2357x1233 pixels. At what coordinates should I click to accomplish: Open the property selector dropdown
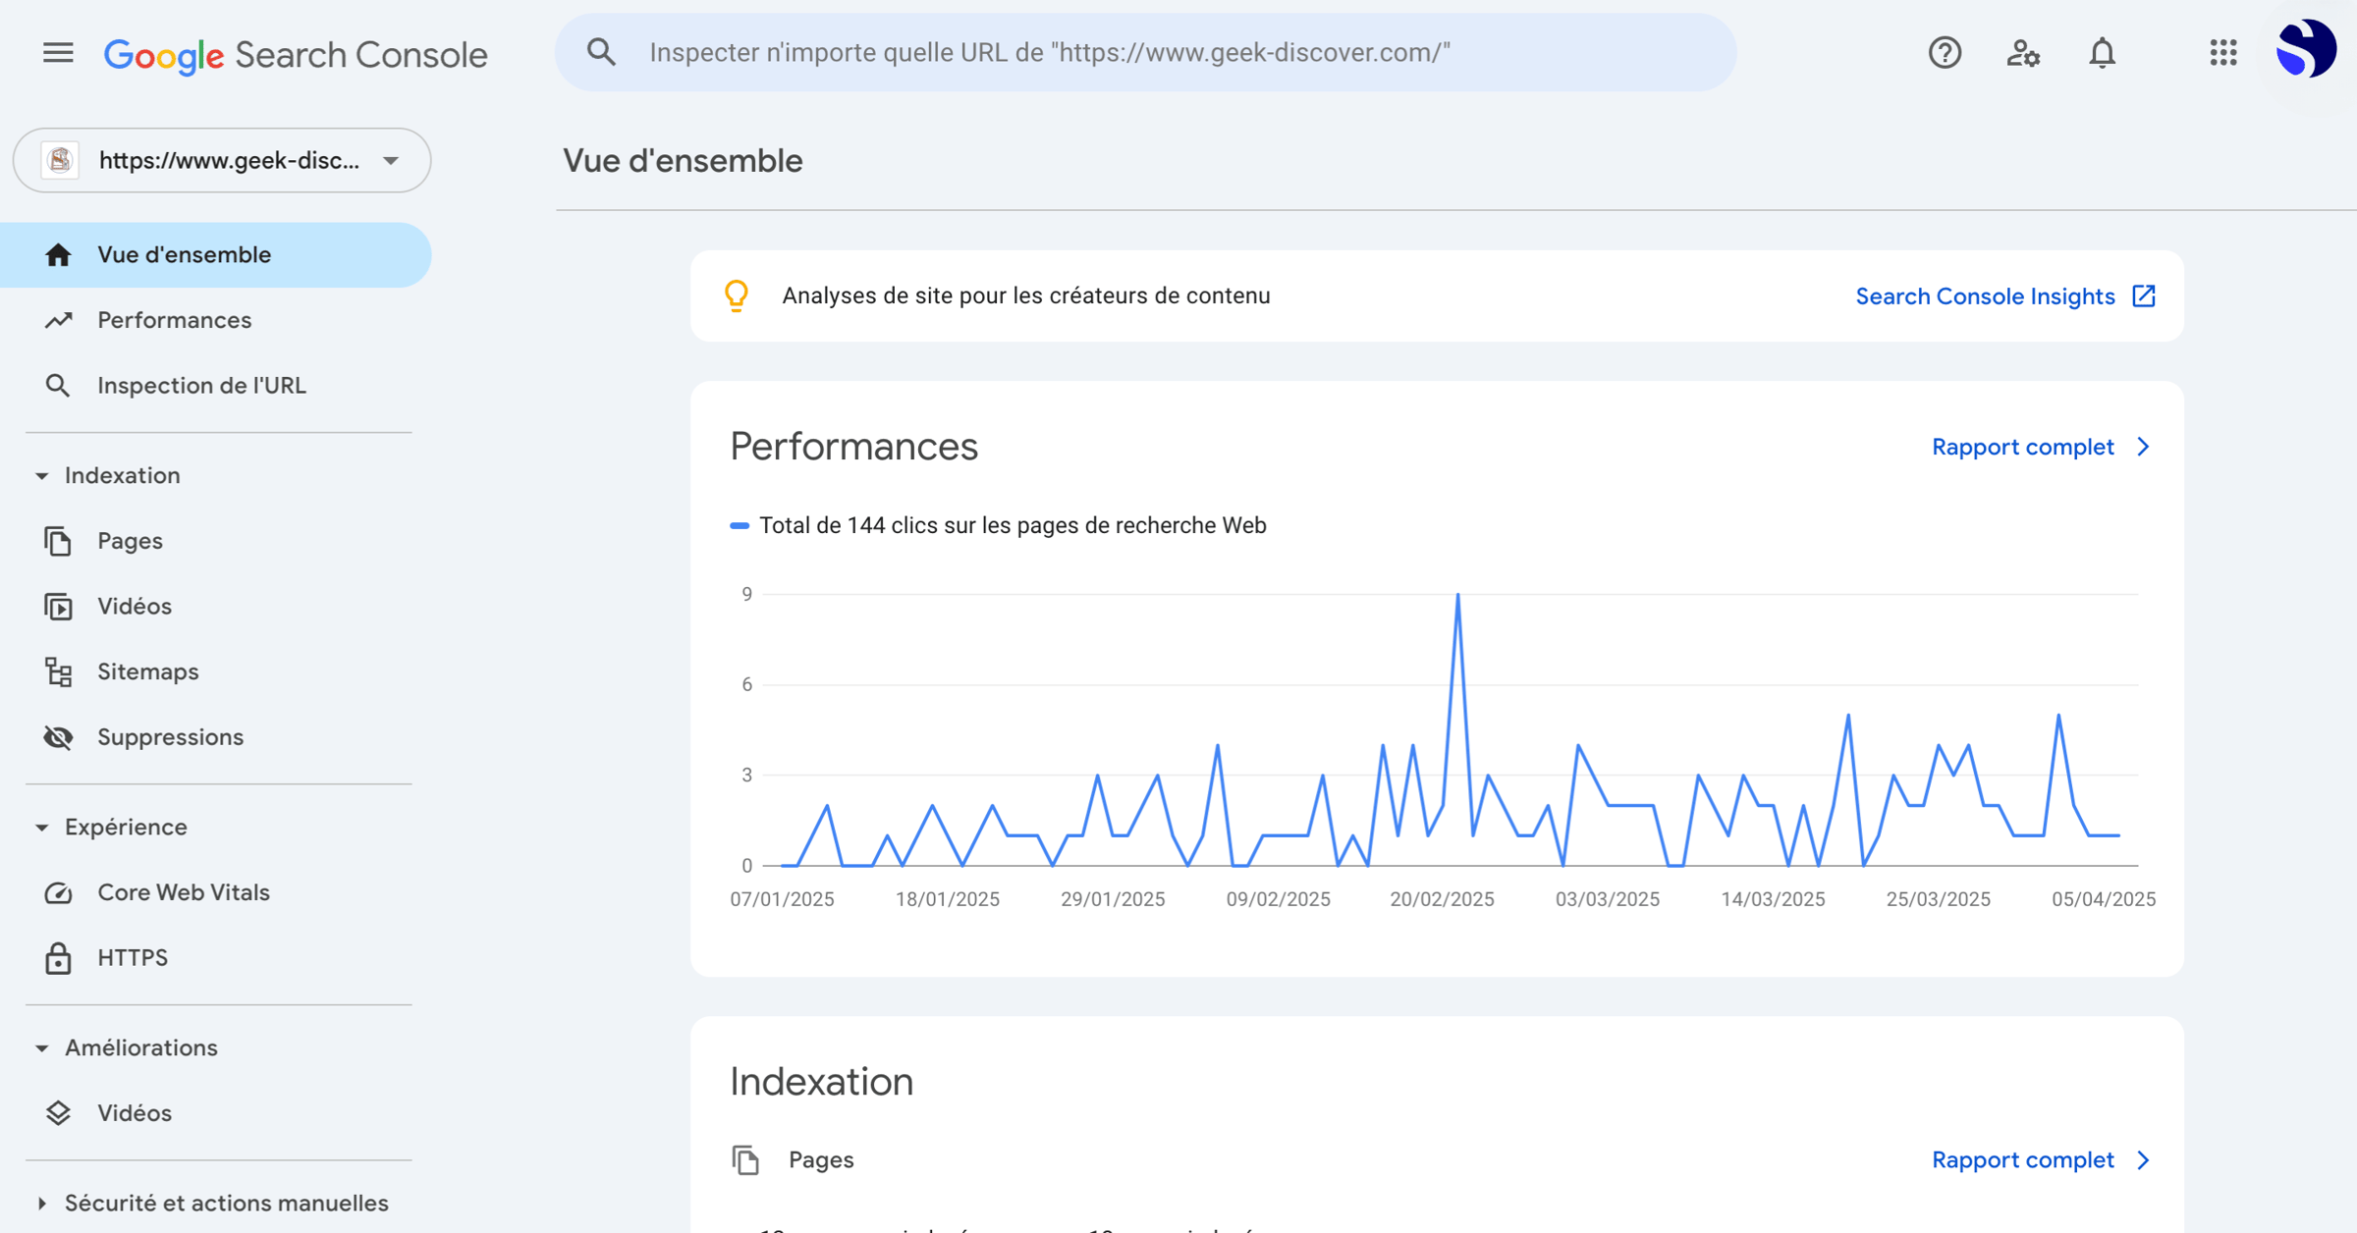tap(220, 160)
